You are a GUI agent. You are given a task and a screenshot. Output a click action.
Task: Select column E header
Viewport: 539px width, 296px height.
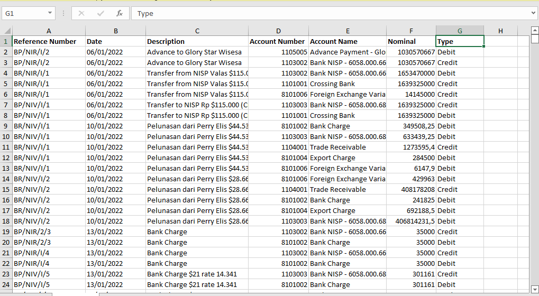pos(348,31)
